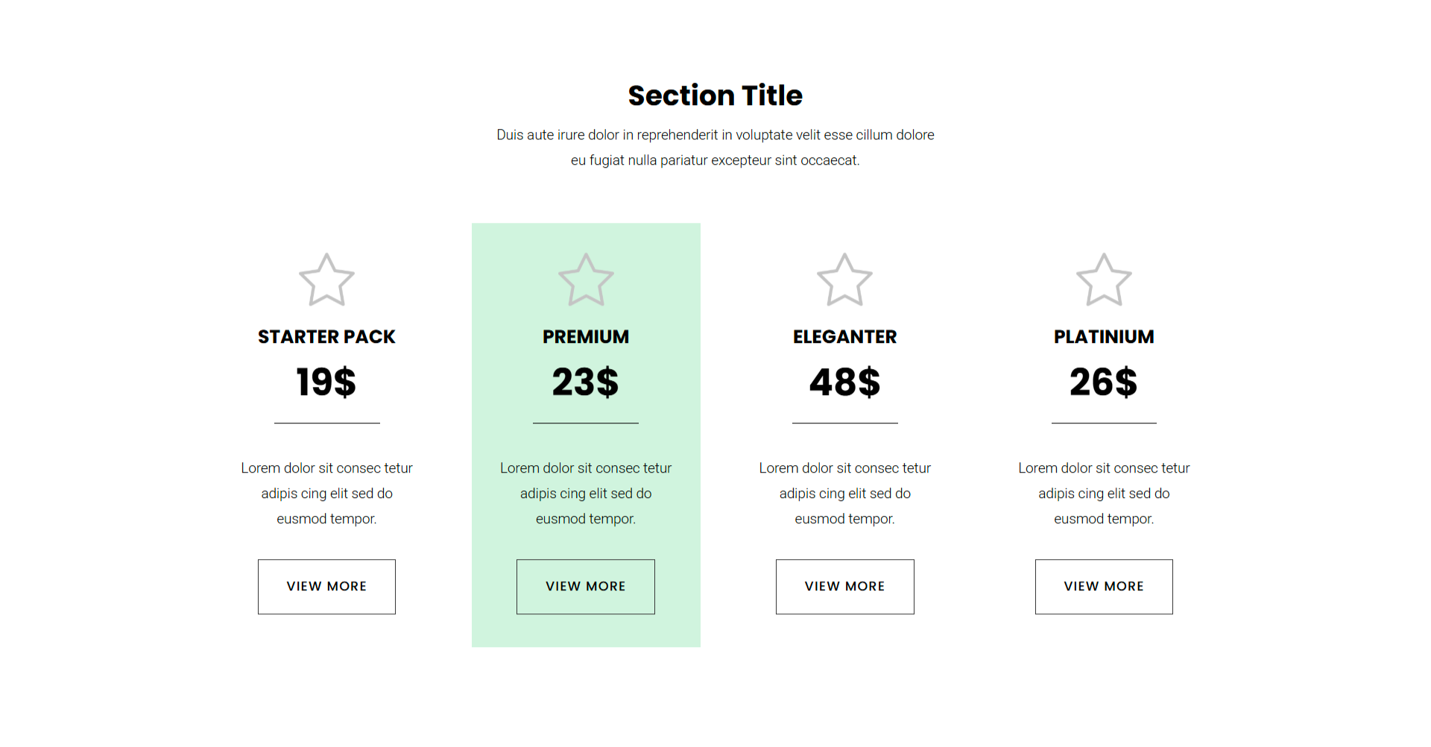Click the Eleganter plan heading

click(x=844, y=337)
